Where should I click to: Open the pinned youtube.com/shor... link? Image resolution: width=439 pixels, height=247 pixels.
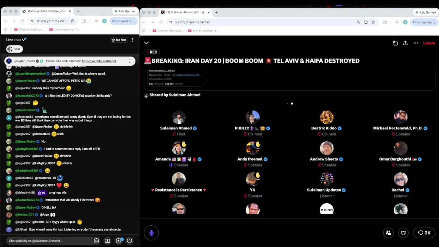[x=100, y=61]
